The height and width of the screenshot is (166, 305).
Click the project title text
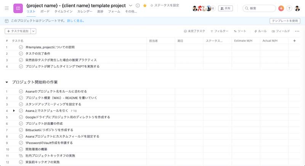click(76, 6)
